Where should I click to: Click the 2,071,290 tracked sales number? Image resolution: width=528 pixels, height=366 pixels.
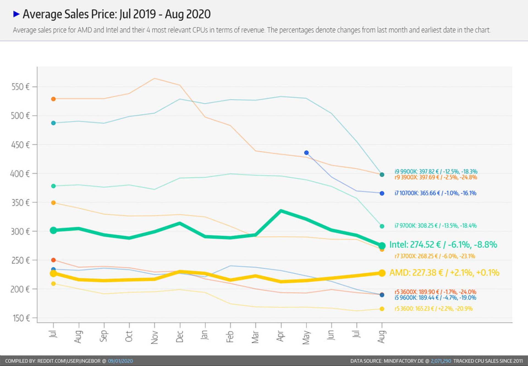click(441, 361)
